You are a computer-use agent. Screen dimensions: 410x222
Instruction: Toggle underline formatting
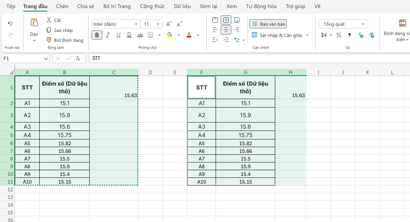119,35
